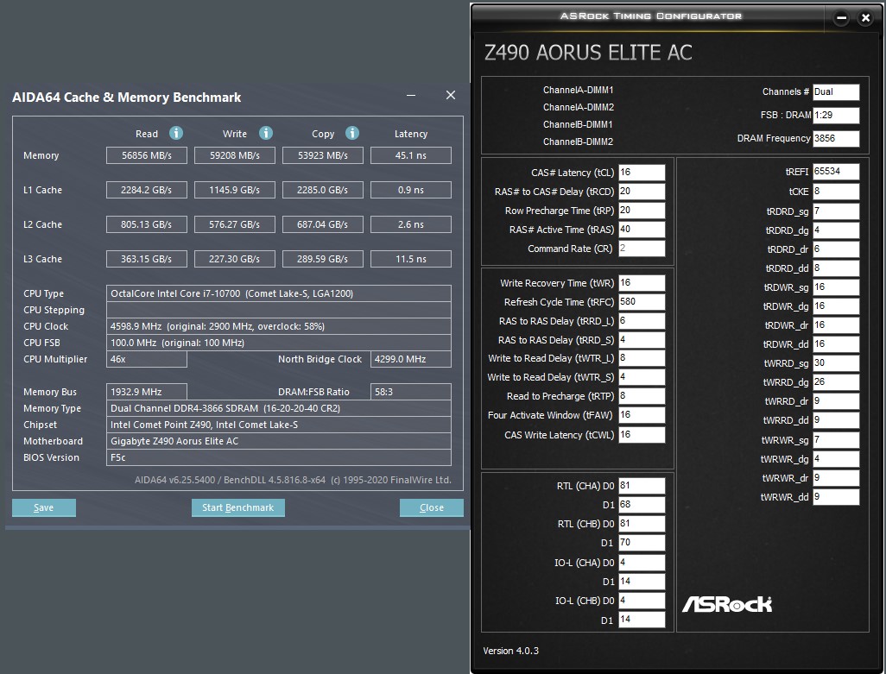Click the FSB : DRAM 1:29 field
This screenshot has height=674, width=886.
click(x=836, y=115)
